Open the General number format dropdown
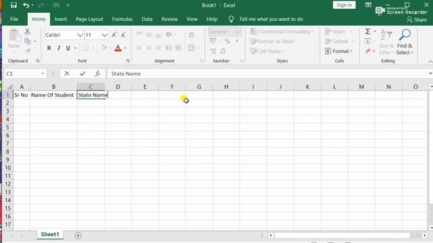This screenshot has width=433, height=243. point(237,32)
